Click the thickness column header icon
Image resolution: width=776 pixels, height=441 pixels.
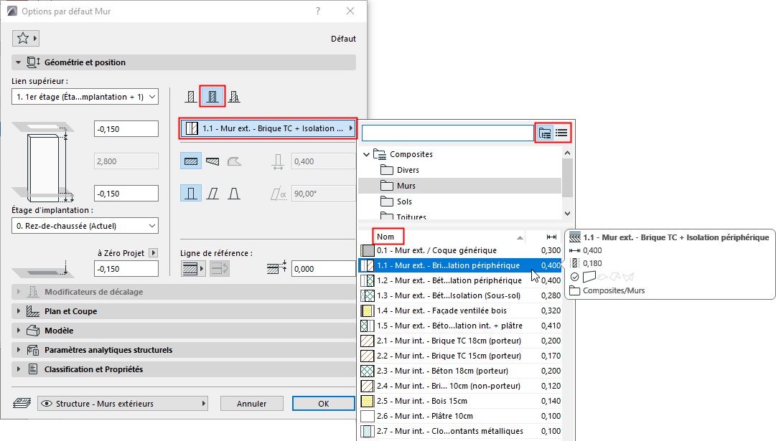[x=551, y=237]
